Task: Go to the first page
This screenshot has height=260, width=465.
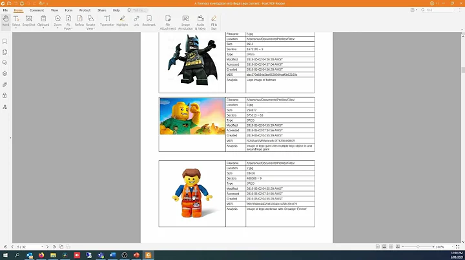Action: [x=5, y=246]
